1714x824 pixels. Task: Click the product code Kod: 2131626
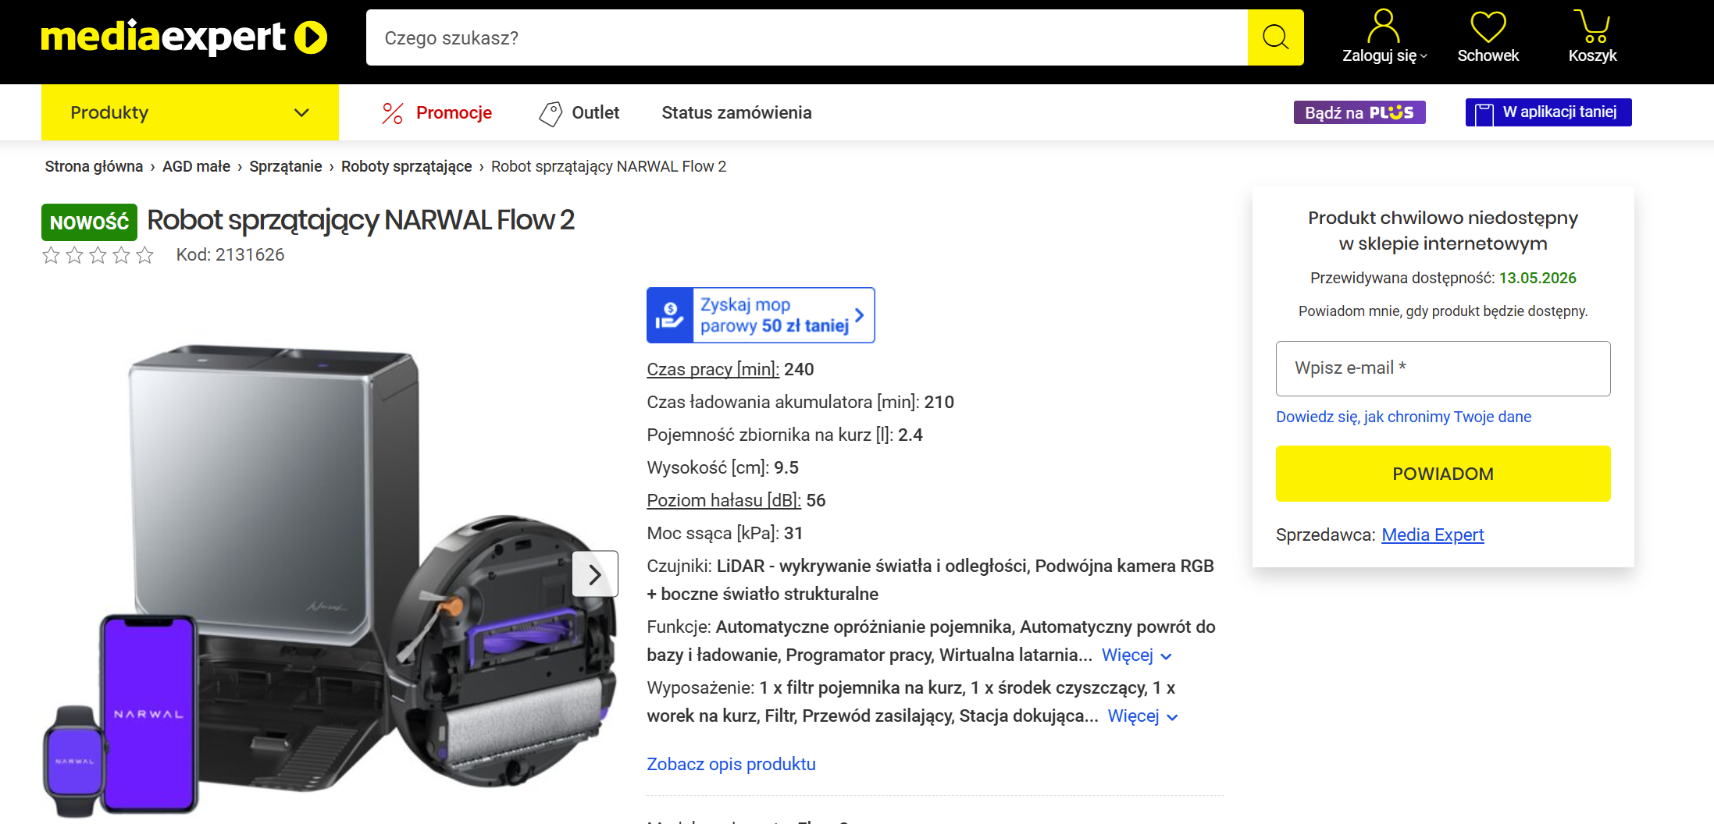pos(230,255)
